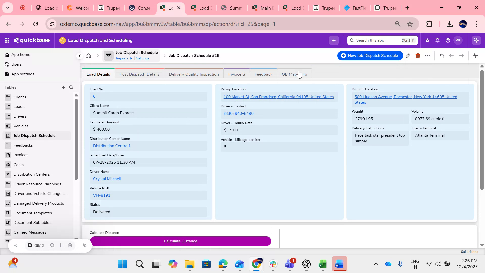Open the Feedback tab

(263, 74)
